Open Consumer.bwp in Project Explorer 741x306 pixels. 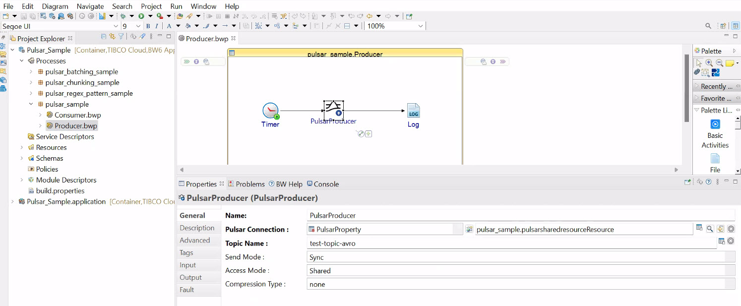(x=77, y=115)
